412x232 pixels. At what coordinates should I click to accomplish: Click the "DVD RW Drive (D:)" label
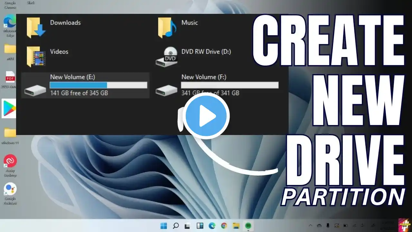click(x=206, y=52)
